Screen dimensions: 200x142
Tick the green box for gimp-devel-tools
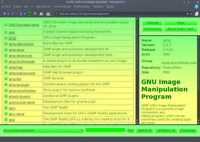tap(6, 55)
